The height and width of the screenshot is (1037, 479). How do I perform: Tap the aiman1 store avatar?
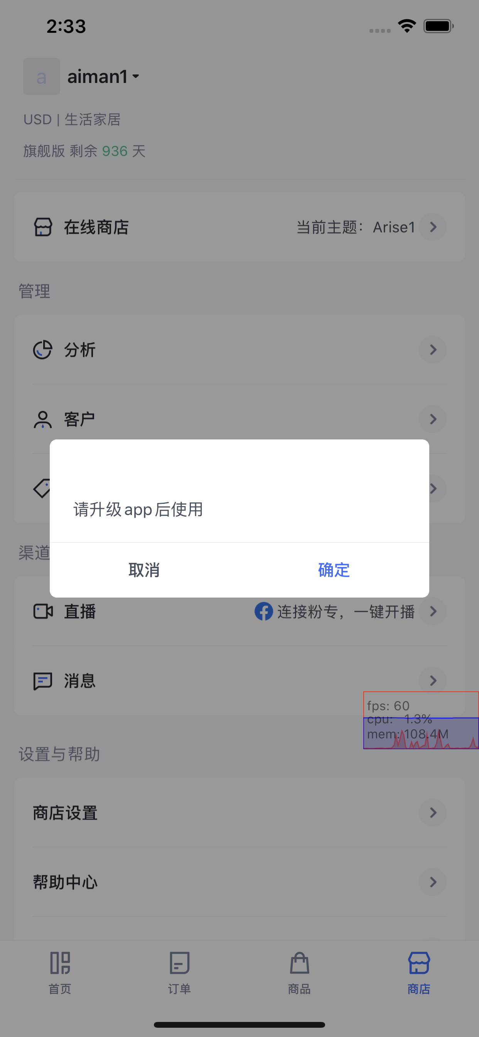(x=42, y=76)
